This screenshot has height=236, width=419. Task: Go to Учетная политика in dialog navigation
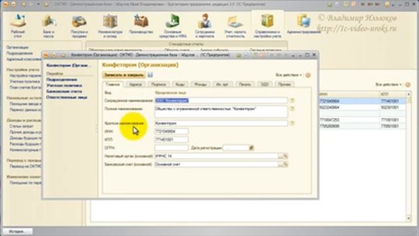coord(64,86)
